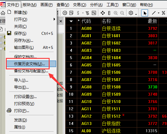The height and width of the screenshot is (134, 167).
Task: Expand the second tree node plus box
Action: coord(1,43)
